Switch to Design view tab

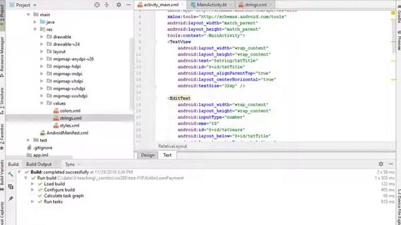click(x=148, y=155)
